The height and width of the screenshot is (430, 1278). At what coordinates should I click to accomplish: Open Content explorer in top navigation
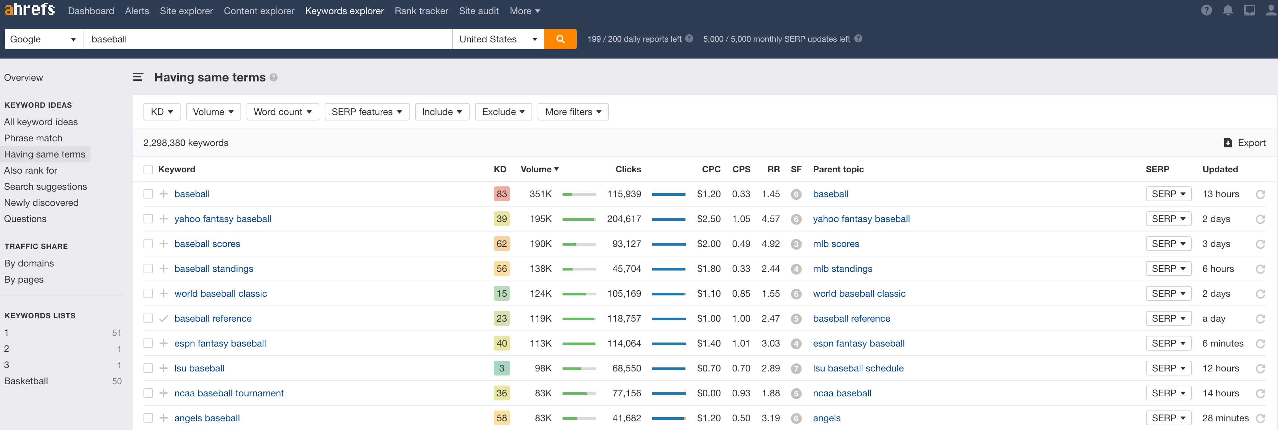click(259, 11)
